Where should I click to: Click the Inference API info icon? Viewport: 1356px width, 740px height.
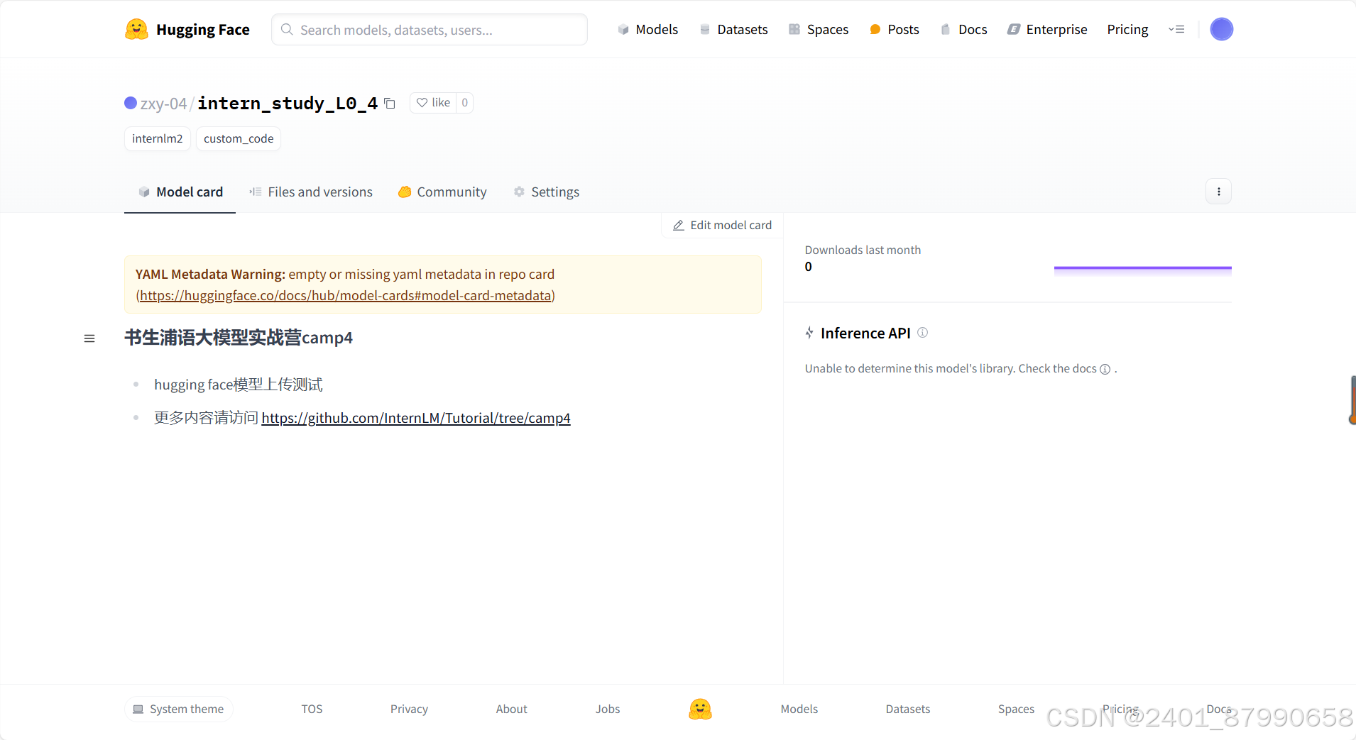(922, 333)
